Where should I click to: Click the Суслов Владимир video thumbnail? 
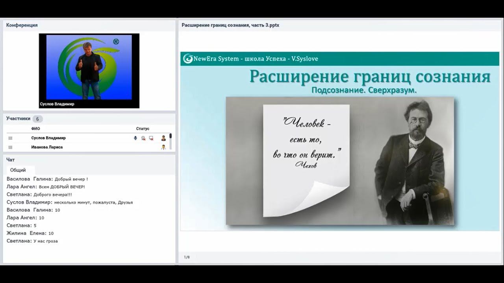[x=89, y=71]
